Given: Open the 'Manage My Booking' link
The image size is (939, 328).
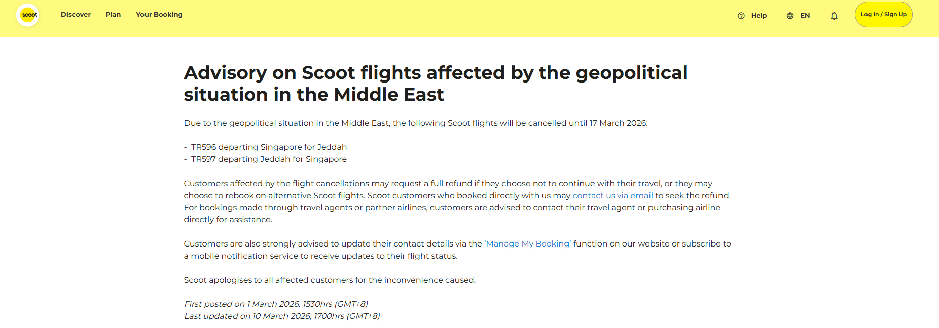Looking at the screenshot, I should click(528, 244).
